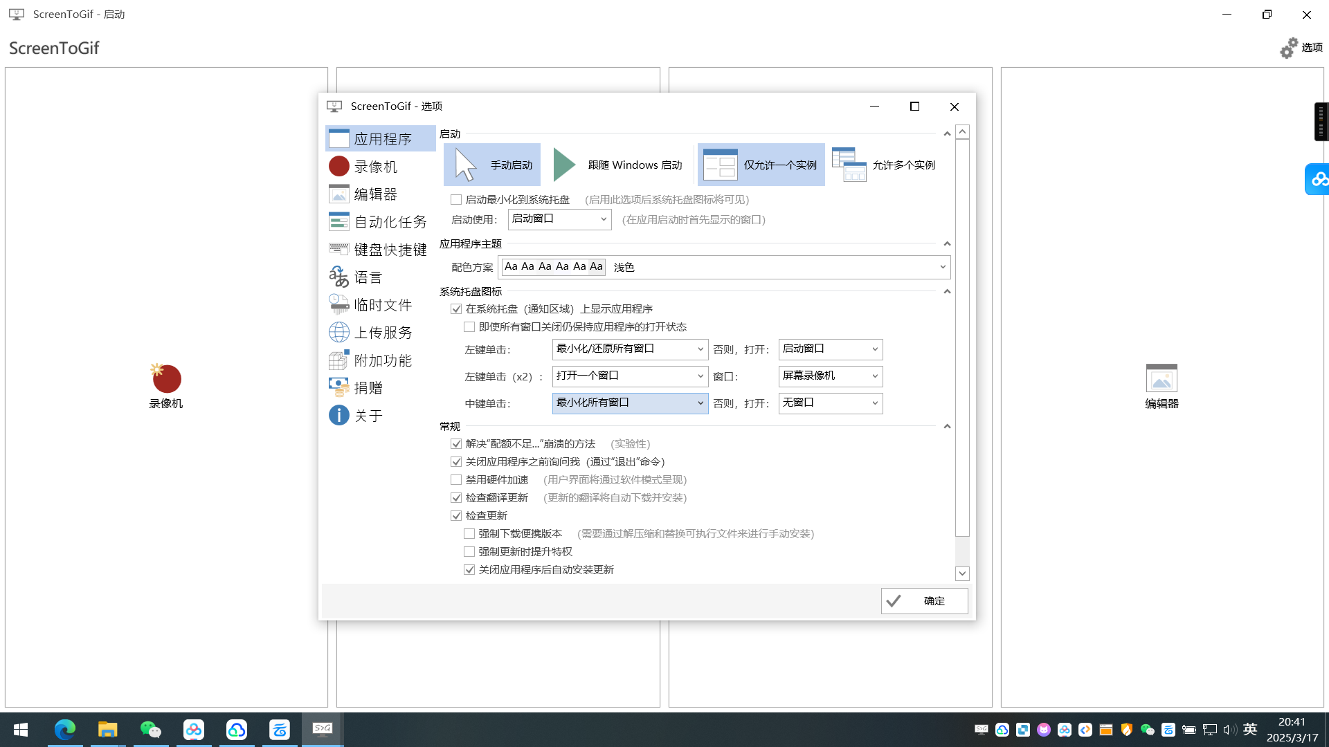Click the 选项 gear icon in main window
1329x747 pixels.
click(x=1289, y=48)
